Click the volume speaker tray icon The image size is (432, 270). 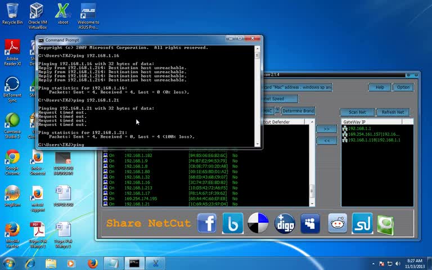(398, 264)
